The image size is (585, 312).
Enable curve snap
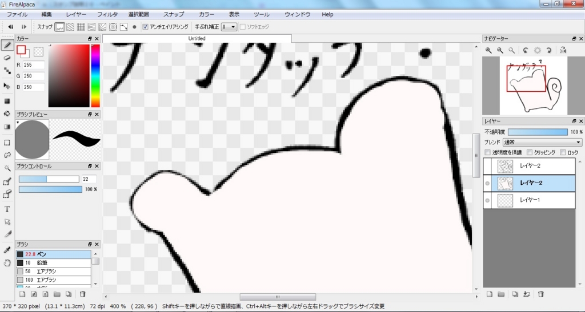point(123,27)
